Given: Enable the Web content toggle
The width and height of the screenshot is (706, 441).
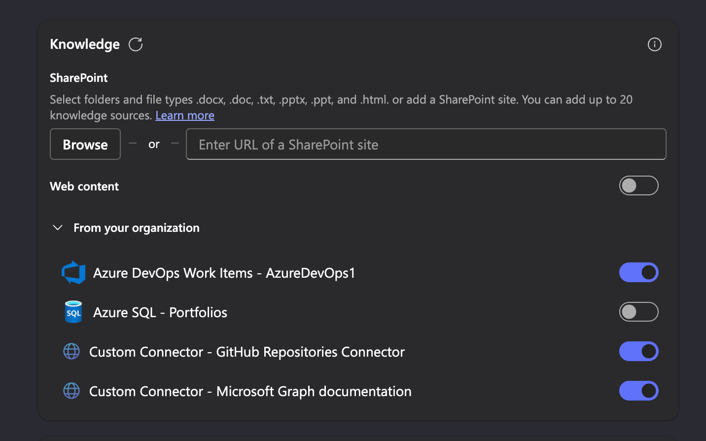Looking at the screenshot, I should pyautogui.click(x=638, y=186).
